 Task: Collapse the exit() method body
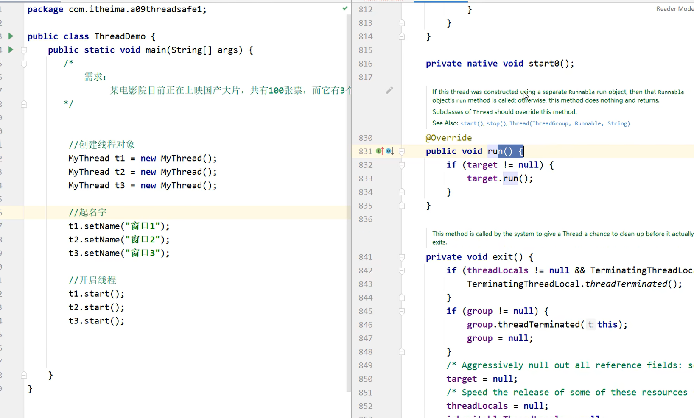402,257
